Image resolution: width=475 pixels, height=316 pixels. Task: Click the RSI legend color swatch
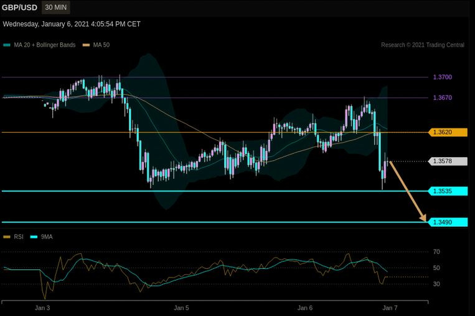[7, 237]
